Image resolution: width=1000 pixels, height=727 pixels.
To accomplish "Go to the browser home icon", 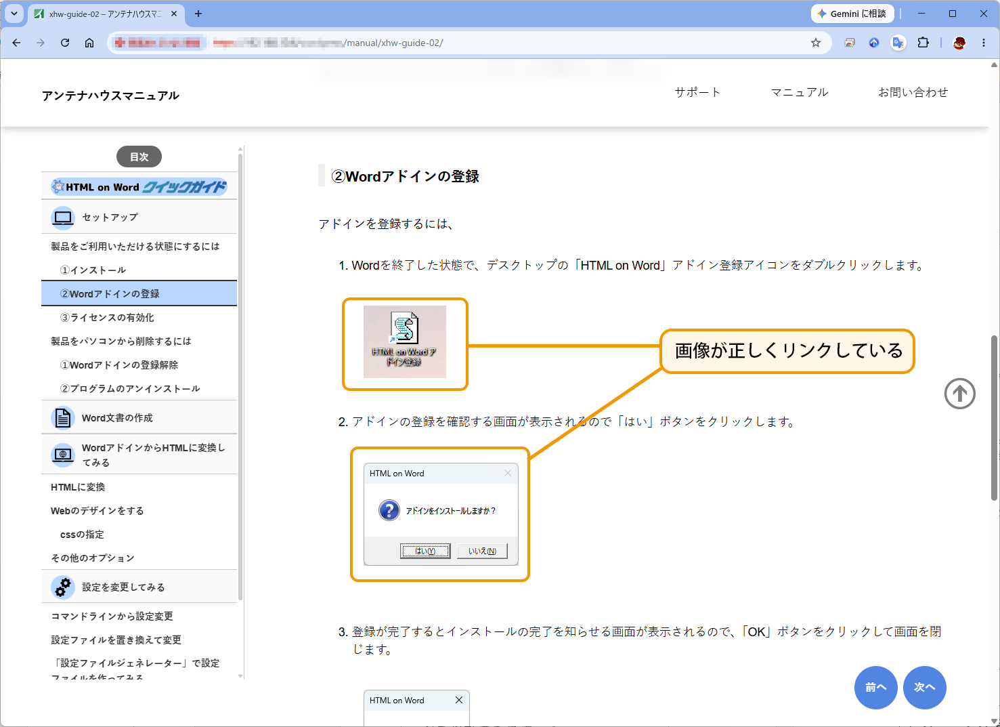I will pos(89,43).
